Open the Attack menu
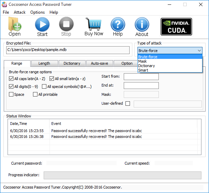The image size is (209, 193). (20, 12)
